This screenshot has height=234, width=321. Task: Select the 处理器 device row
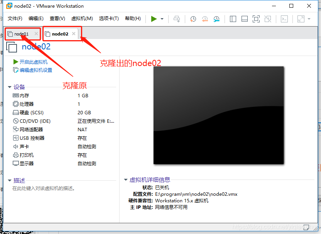(64, 104)
